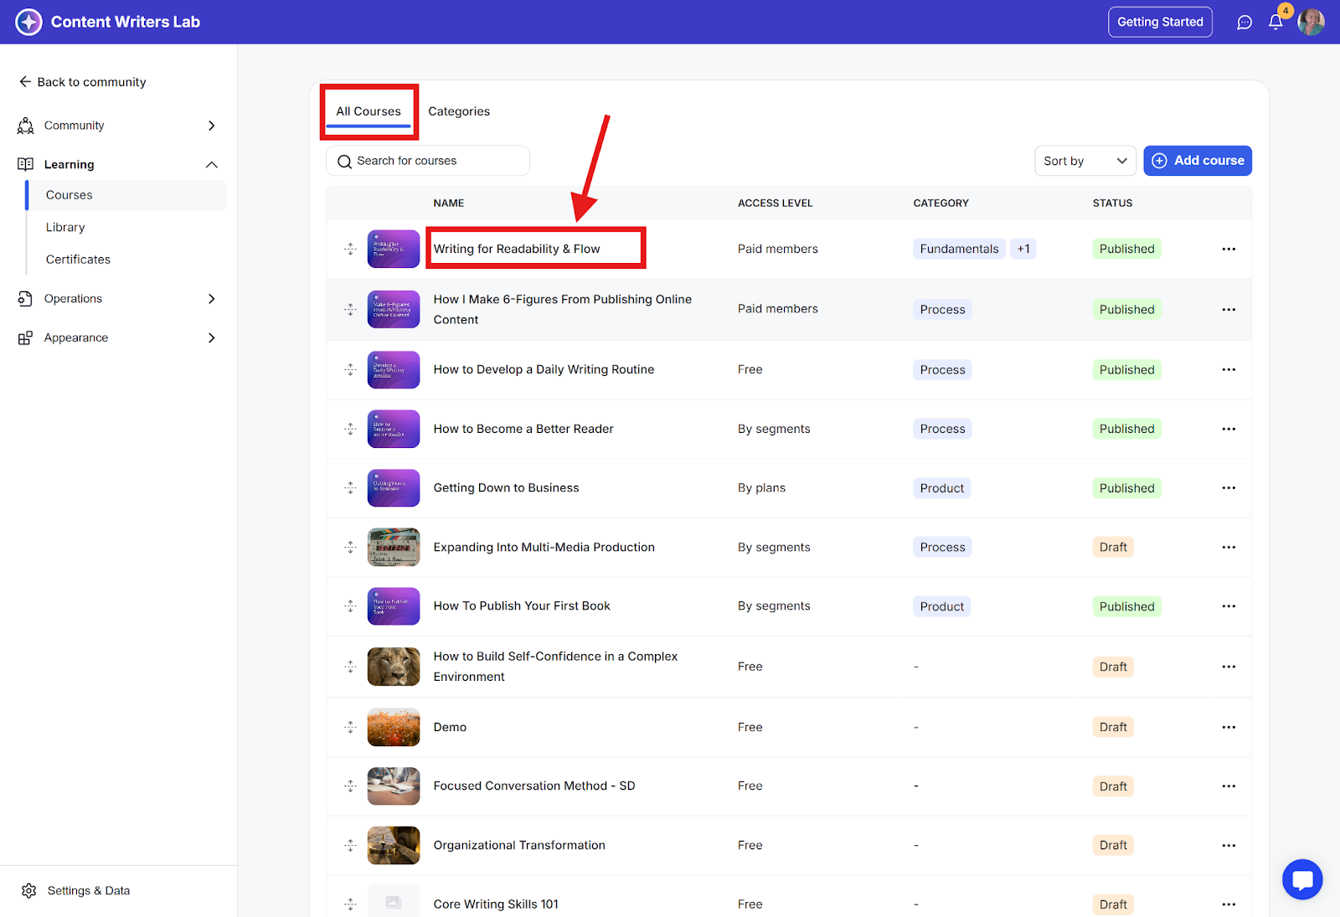
Task: Open the Sort by dropdown
Action: coord(1085,161)
